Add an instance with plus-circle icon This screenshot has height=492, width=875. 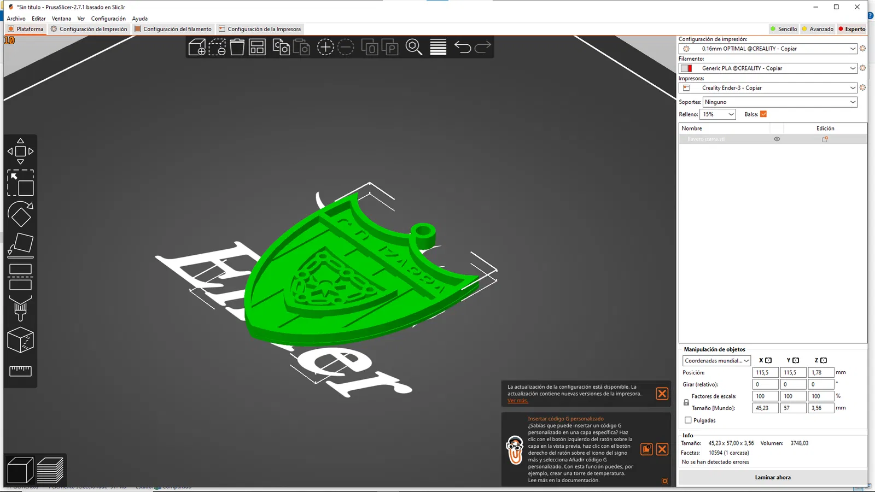pos(325,48)
